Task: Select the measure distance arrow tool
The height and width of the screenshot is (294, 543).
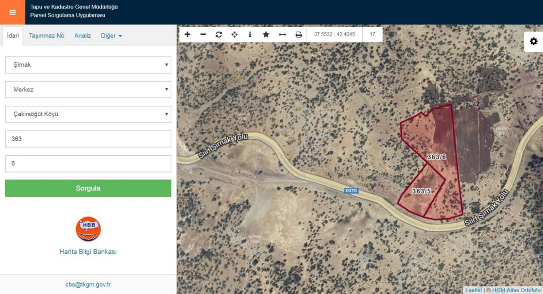Action: [x=282, y=34]
